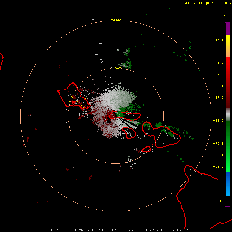Click the 107.8 velocity scale value

[218, 29]
